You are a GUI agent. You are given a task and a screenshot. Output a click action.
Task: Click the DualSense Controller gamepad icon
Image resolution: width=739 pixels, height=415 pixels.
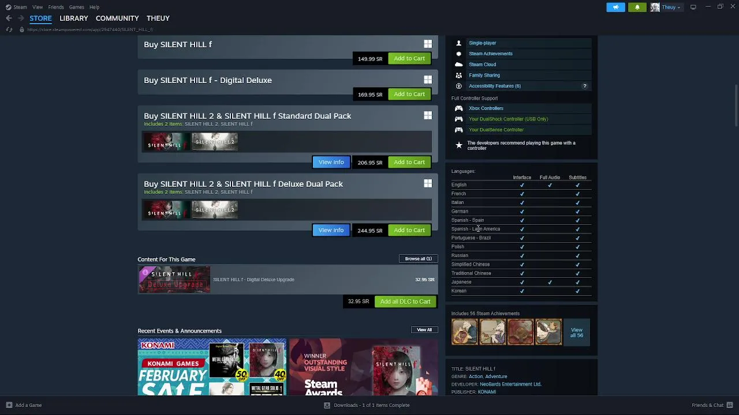click(459, 130)
